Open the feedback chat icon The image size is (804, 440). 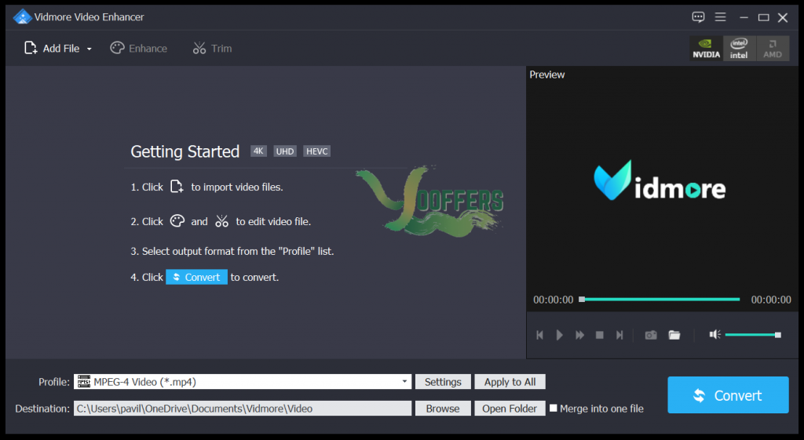click(698, 17)
